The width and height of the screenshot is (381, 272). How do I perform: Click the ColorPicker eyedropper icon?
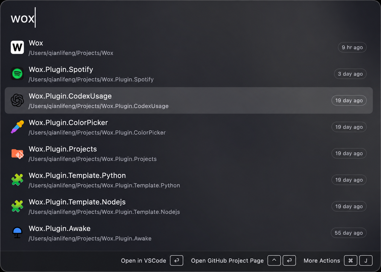(x=17, y=127)
